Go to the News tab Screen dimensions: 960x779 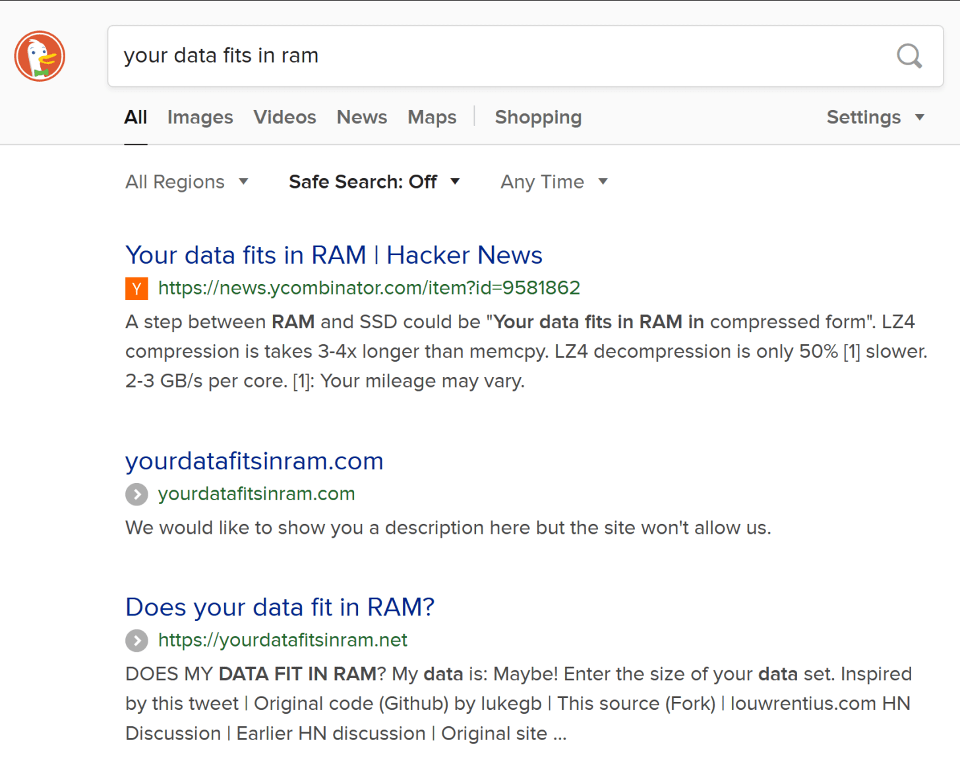click(x=362, y=117)
